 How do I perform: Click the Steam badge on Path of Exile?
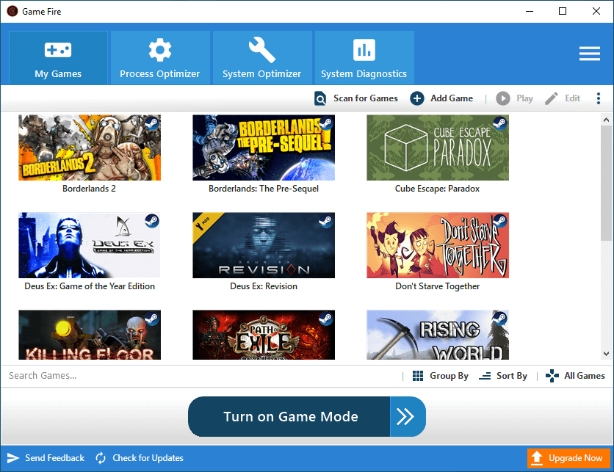pyautogui.click(x=326, y=319)
